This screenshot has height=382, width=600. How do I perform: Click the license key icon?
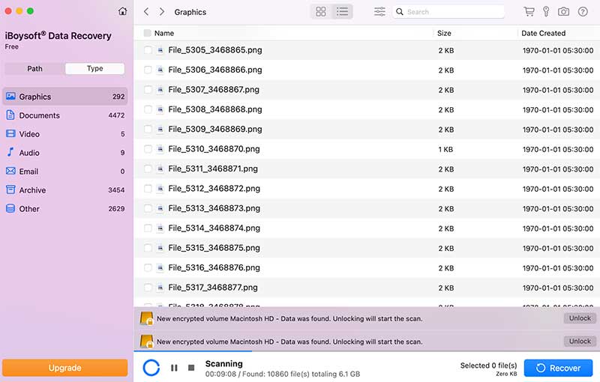546,12
